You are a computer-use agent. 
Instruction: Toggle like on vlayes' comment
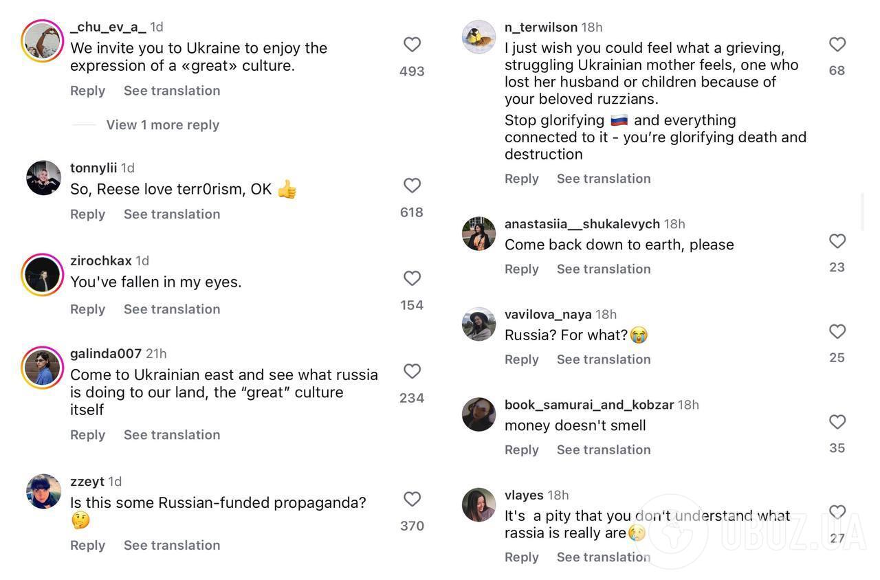point(837,512)
